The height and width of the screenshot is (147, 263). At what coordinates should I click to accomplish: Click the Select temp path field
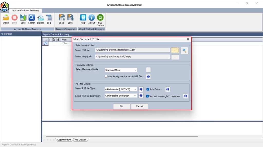pyautogui.click(x=133, y=57)
